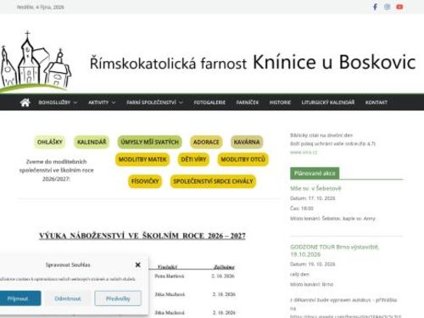
Task: Open GODZONE TOUR Brno event link
Action: (334, 250)
